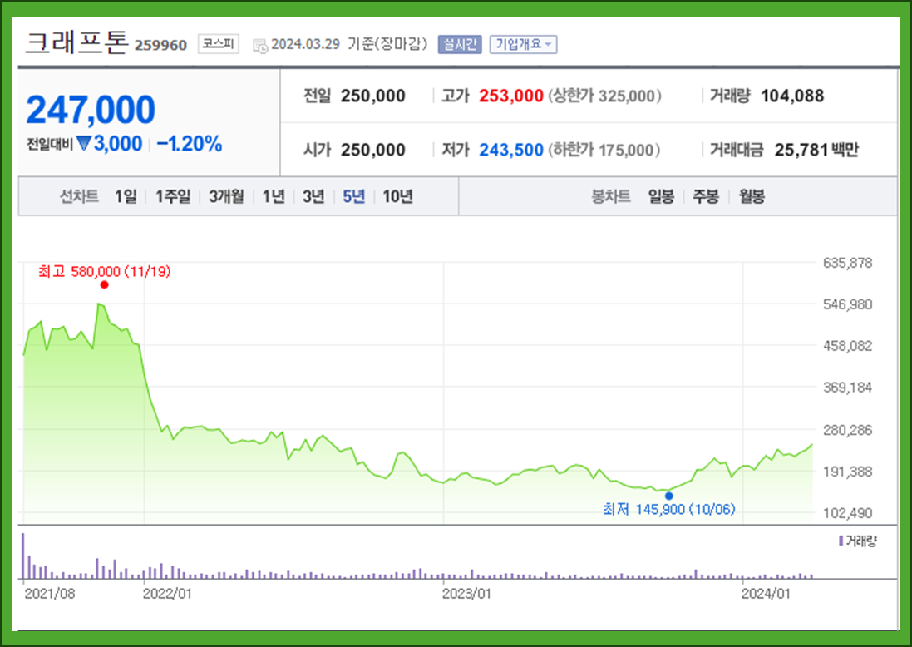Click the blue 최저 145,900 low marker
Viewport: 912px width, 647px height.
[x=669, y=496]
